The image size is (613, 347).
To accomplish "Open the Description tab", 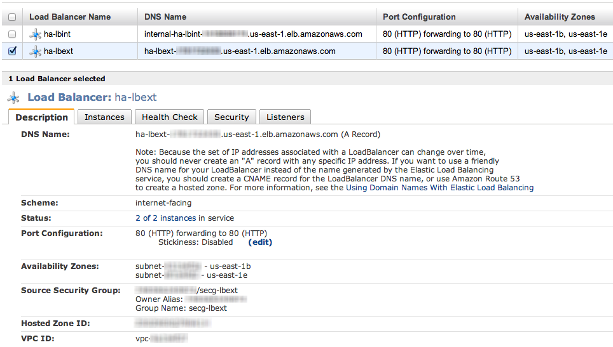I will click(x=41, y=117).
